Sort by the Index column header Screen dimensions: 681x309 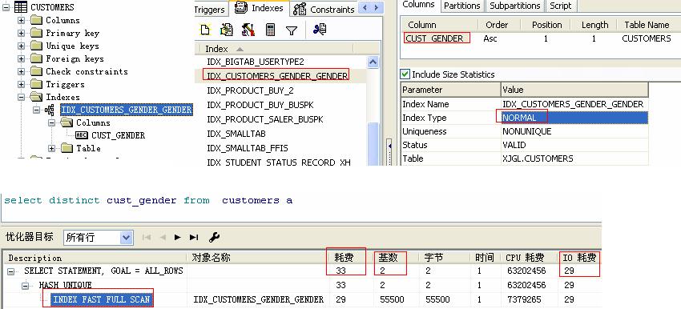click(x=275, y=49)
